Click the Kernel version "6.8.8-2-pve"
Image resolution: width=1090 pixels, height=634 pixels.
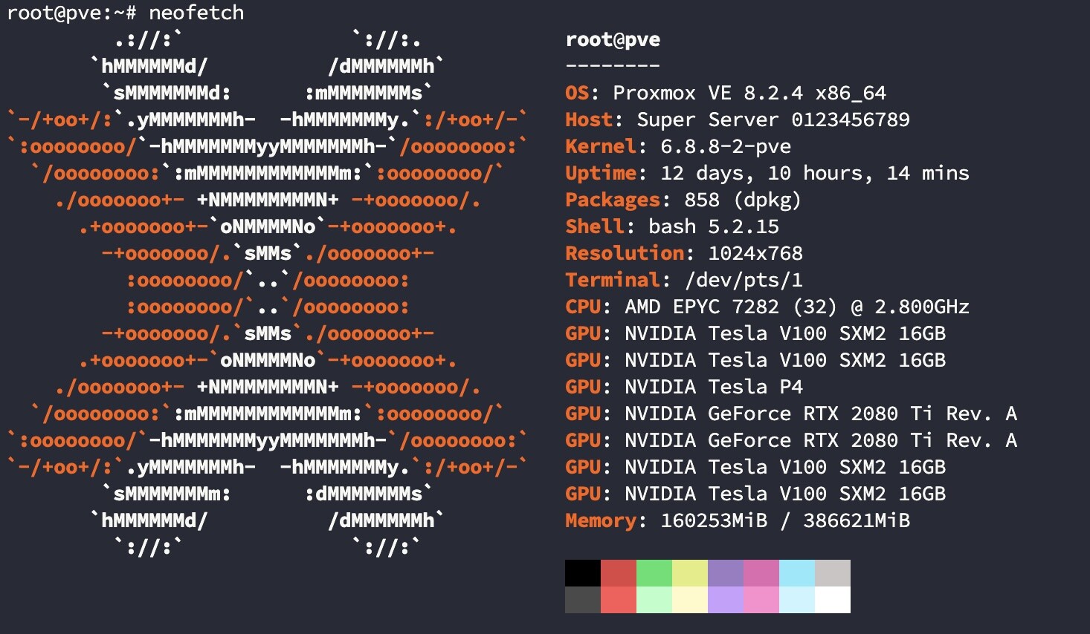[726, 147]
